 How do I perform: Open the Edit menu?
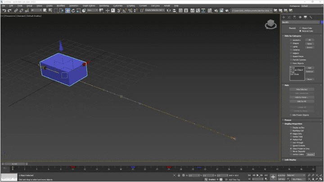[11, 6]
